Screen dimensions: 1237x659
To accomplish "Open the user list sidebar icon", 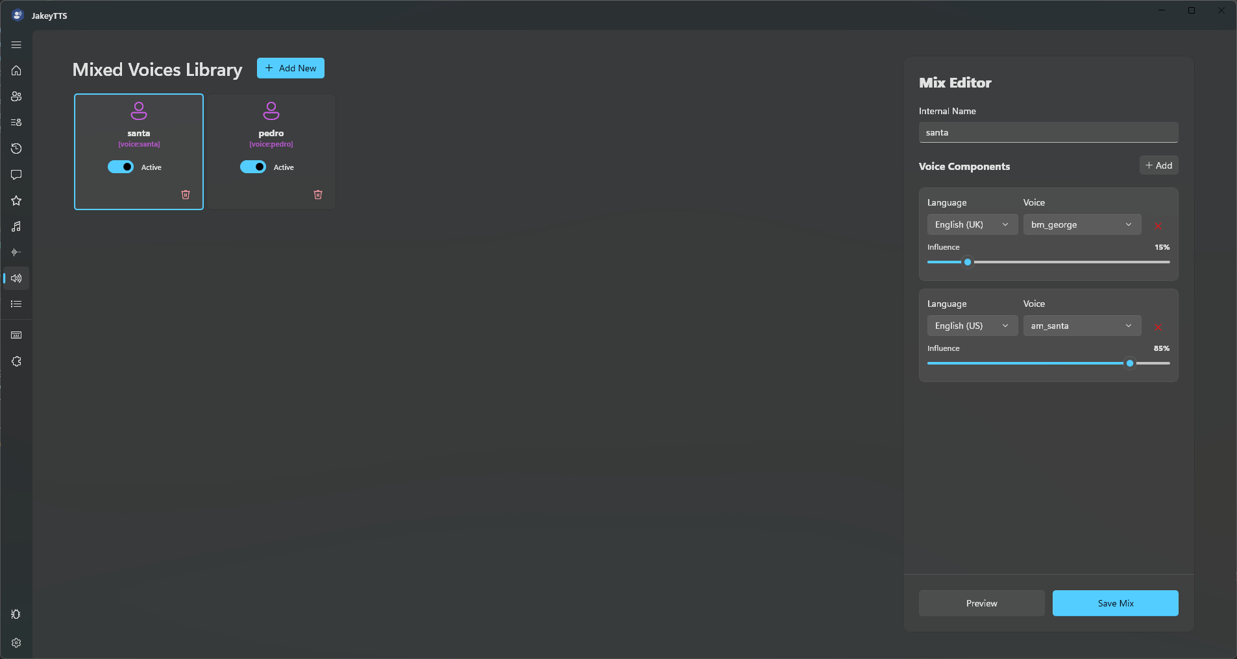I will pos(16,123).
